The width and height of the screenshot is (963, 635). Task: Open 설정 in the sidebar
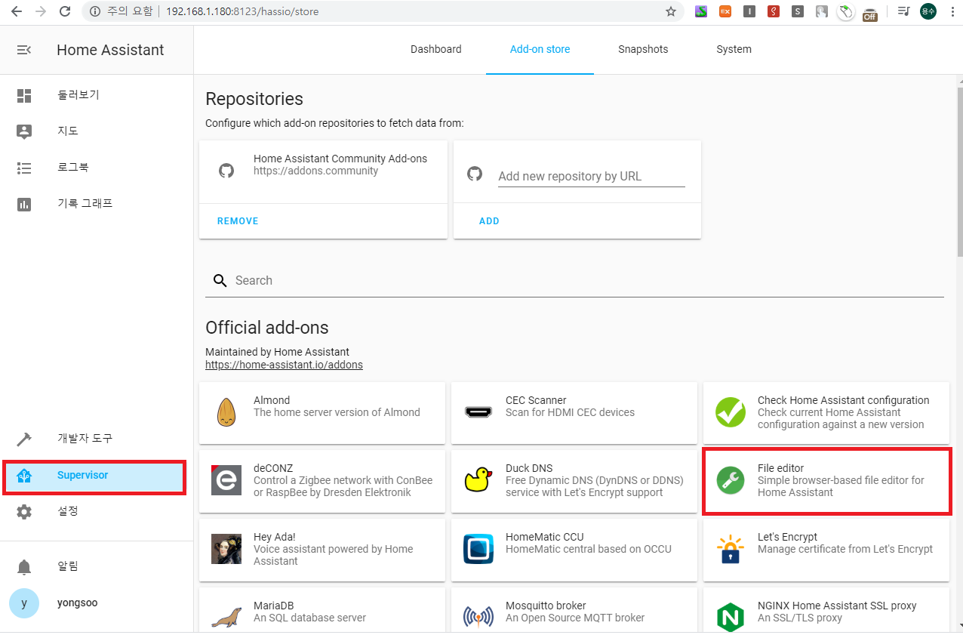point(97,512)
